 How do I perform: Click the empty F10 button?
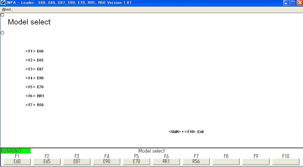[286, 161]
